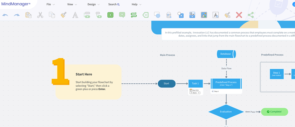Expand the chevron beside File
Image resolution: width=295 pixels, height=127 pixels.
[54, 5]
